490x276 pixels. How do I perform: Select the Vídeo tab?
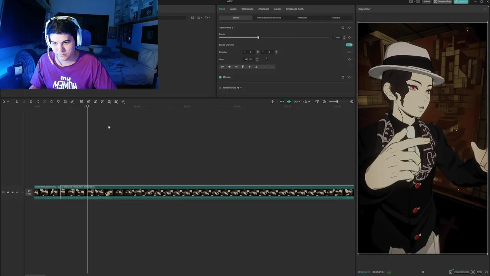(222, 9)
